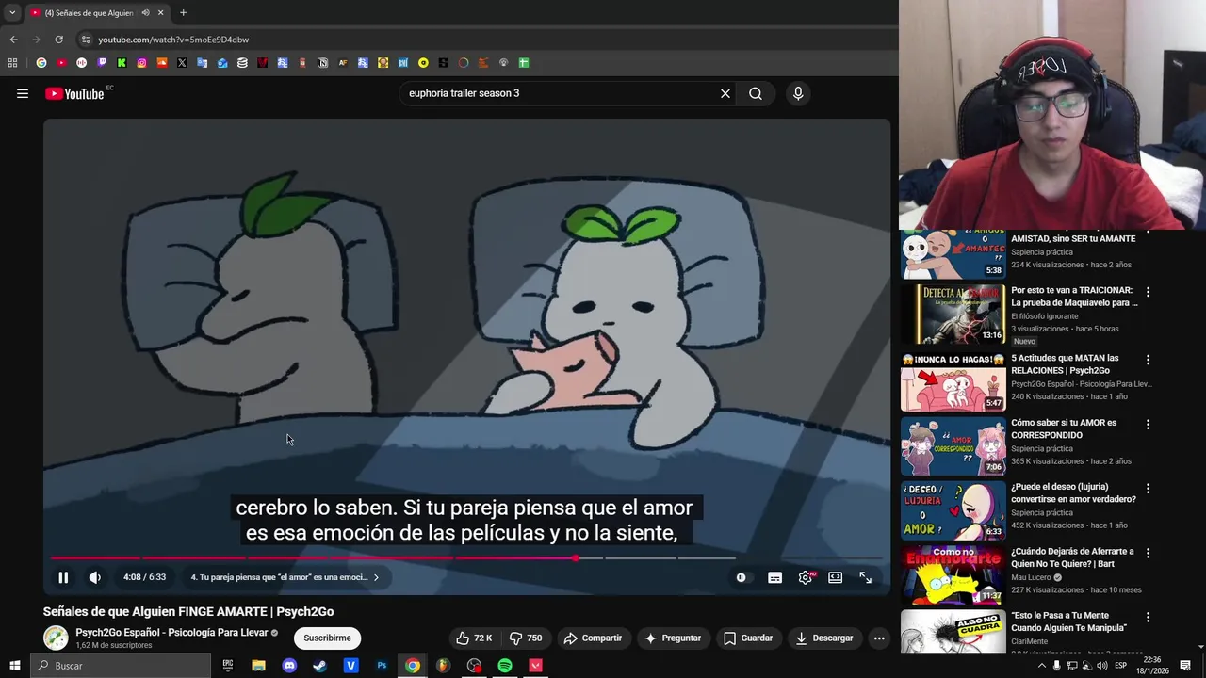Image resolution: width=1206 pixels, height=678 pixels.
Task: Open the Twitch bookmark icon
Action: 102,63
